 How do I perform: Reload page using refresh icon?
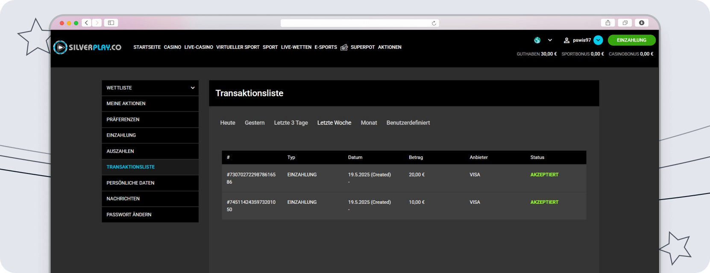(x=434, y=23)
